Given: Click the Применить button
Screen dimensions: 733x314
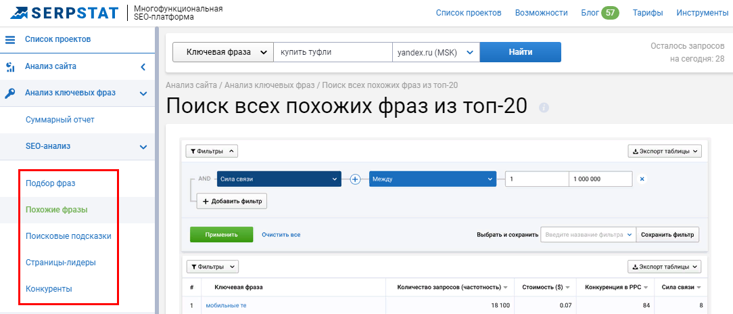Looking at the screenshot, I should tap(221, 234).
